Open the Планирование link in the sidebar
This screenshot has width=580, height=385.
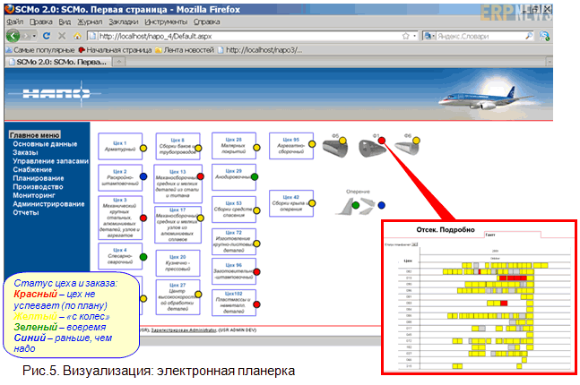(x=39, y=178)
